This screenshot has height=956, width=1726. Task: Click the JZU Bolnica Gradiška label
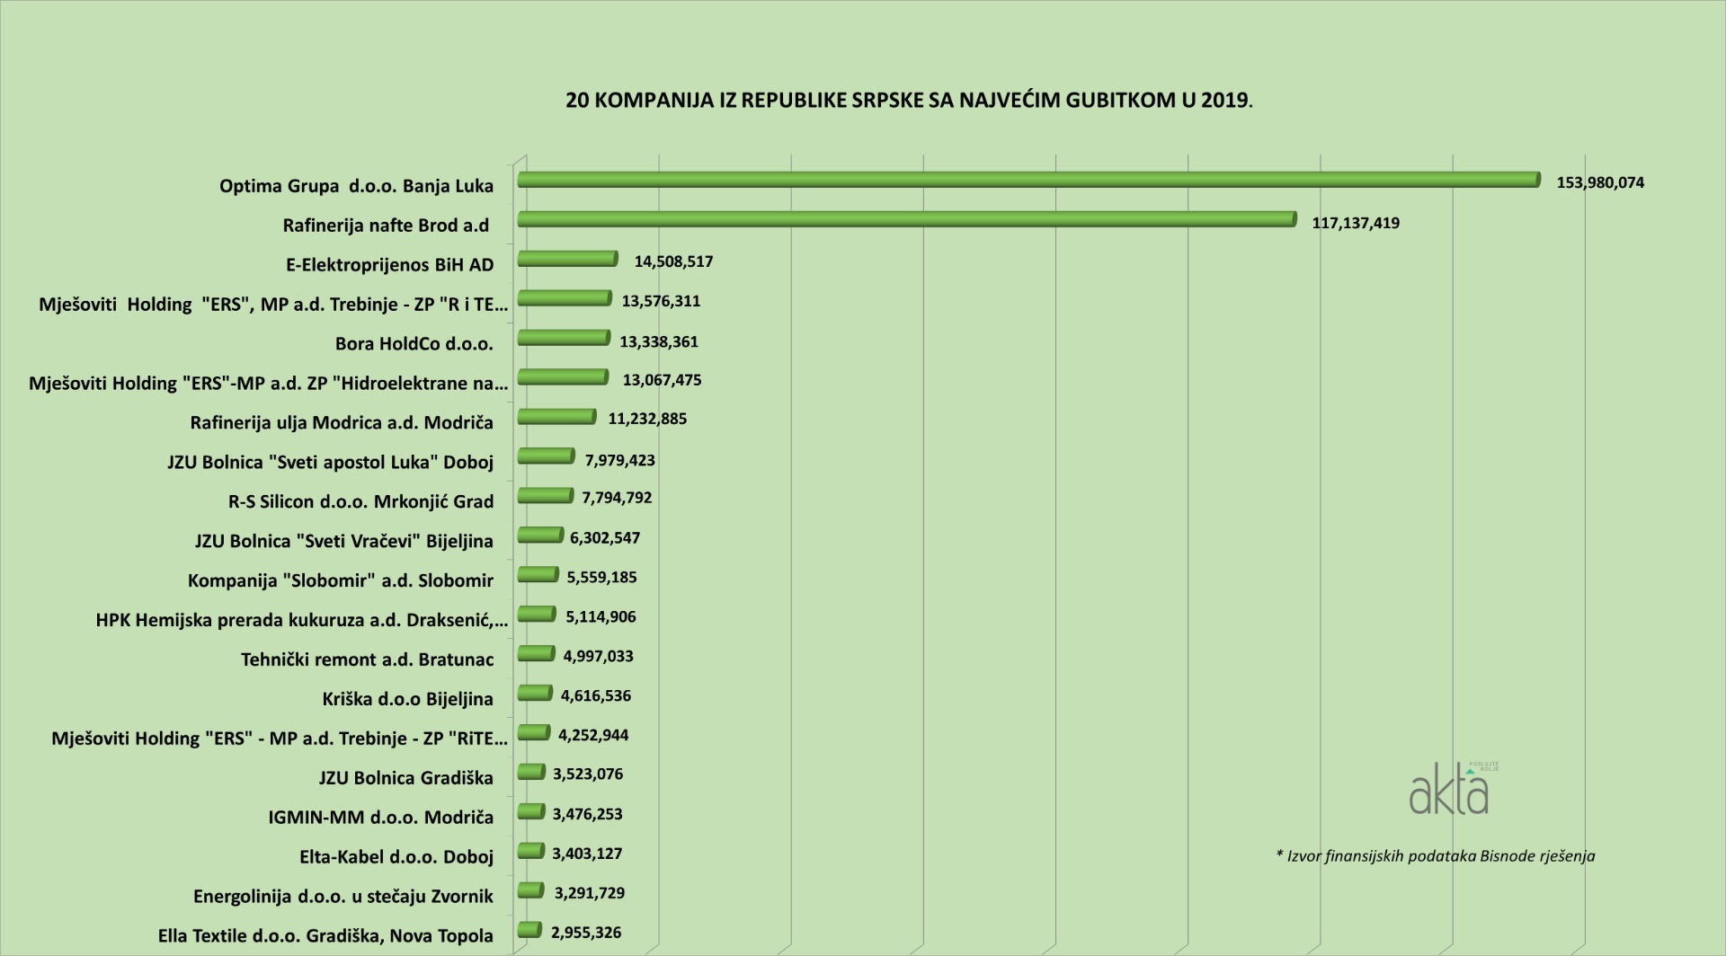click(405, 777)
